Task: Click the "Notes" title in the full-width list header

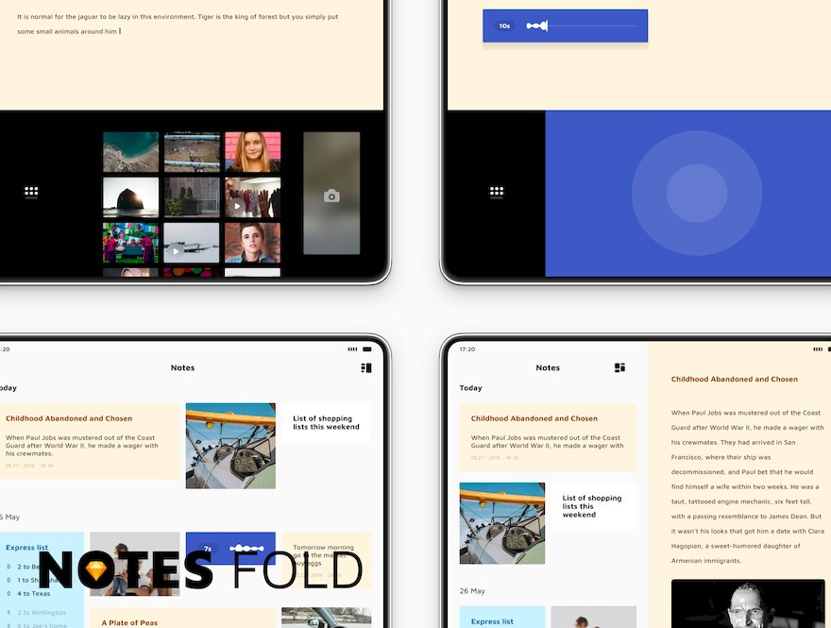Action: (183, 367)
